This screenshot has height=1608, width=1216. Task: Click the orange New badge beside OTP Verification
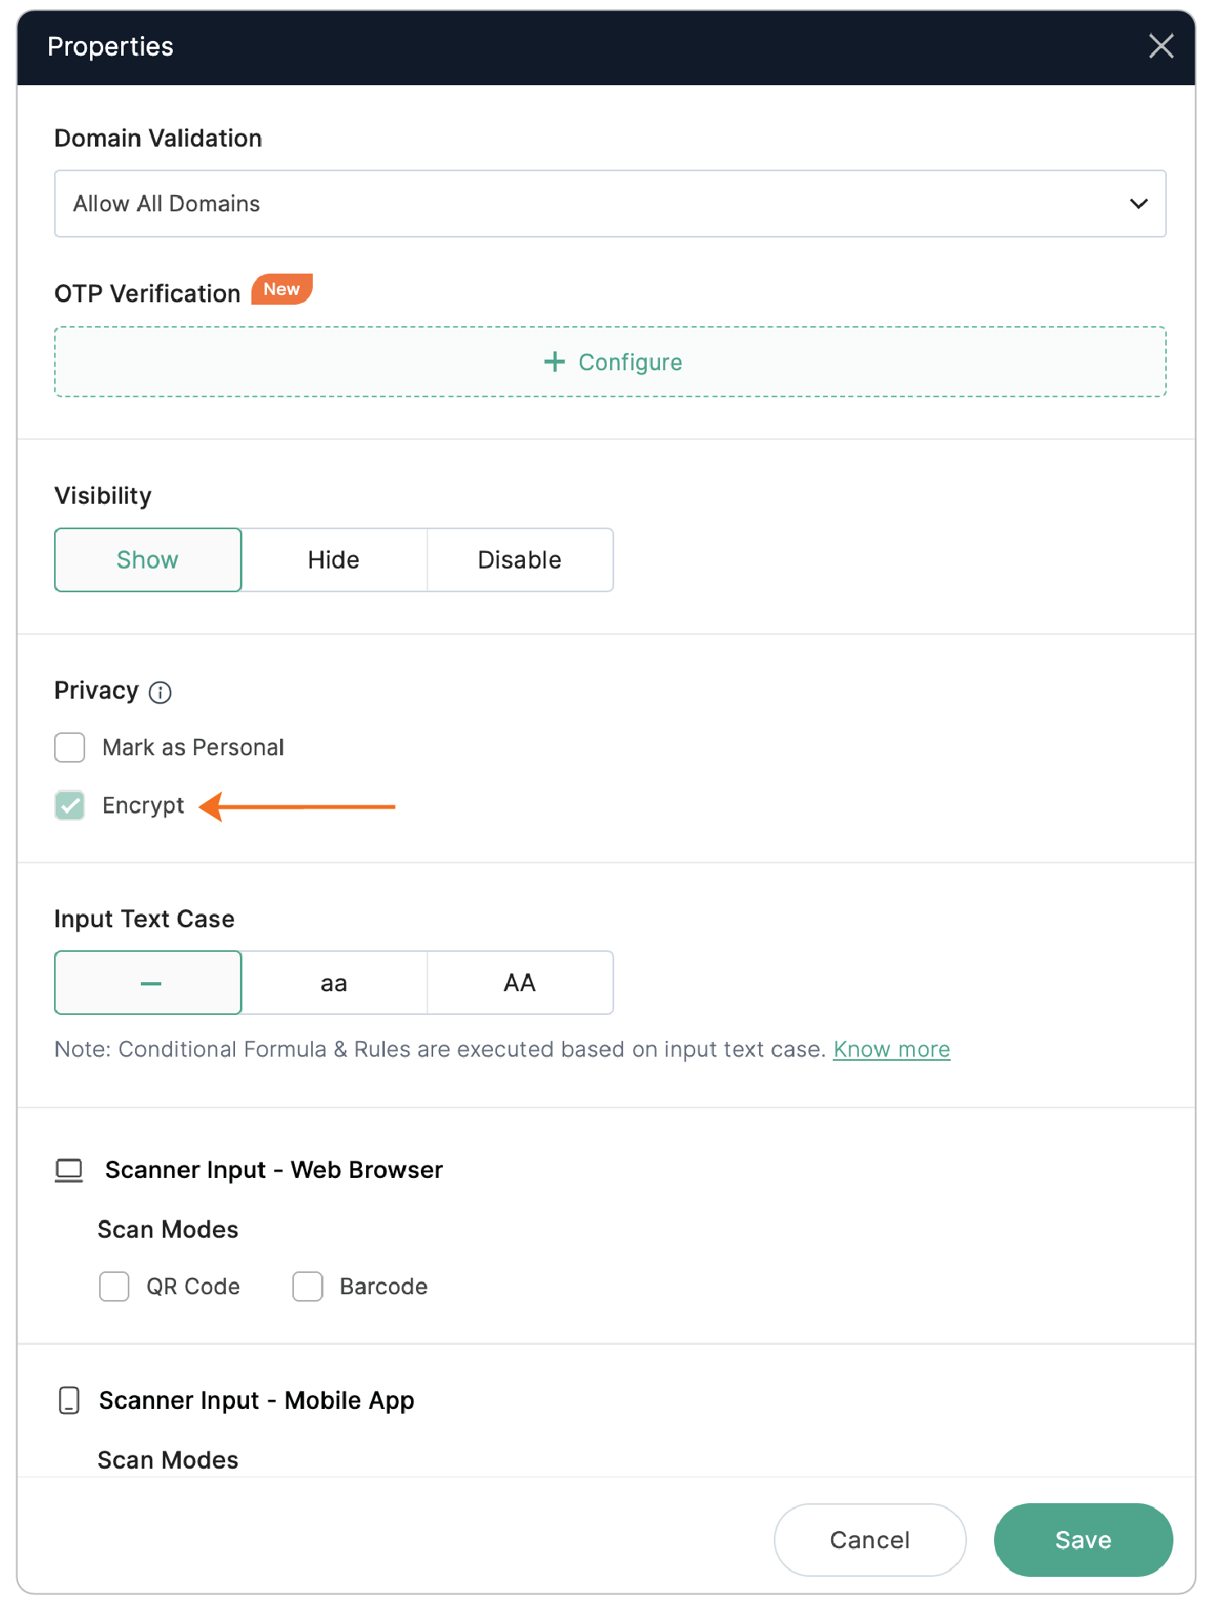pos(282,289)
